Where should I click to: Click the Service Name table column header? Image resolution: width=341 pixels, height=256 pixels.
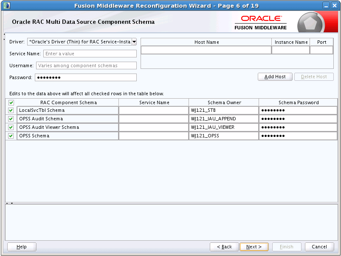154,102
